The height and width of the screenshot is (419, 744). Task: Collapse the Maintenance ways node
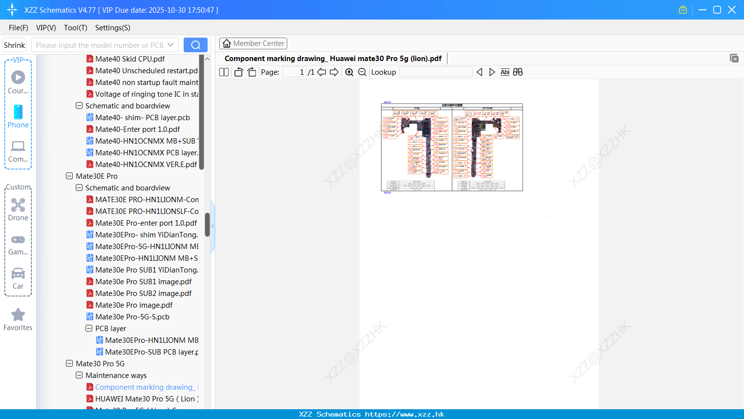pyautogui.click(x=79, y=375)
